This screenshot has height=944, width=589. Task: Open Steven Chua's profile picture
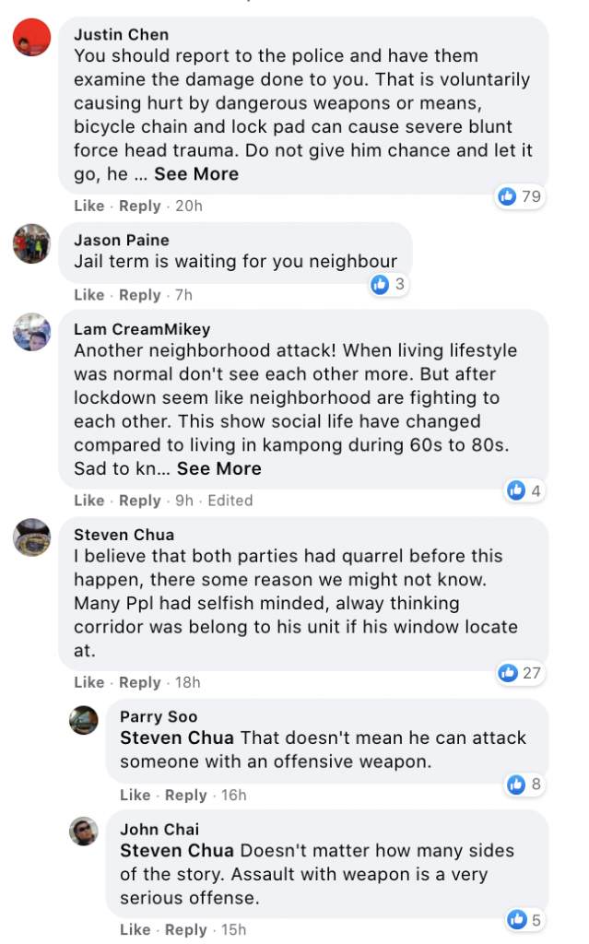32,537
